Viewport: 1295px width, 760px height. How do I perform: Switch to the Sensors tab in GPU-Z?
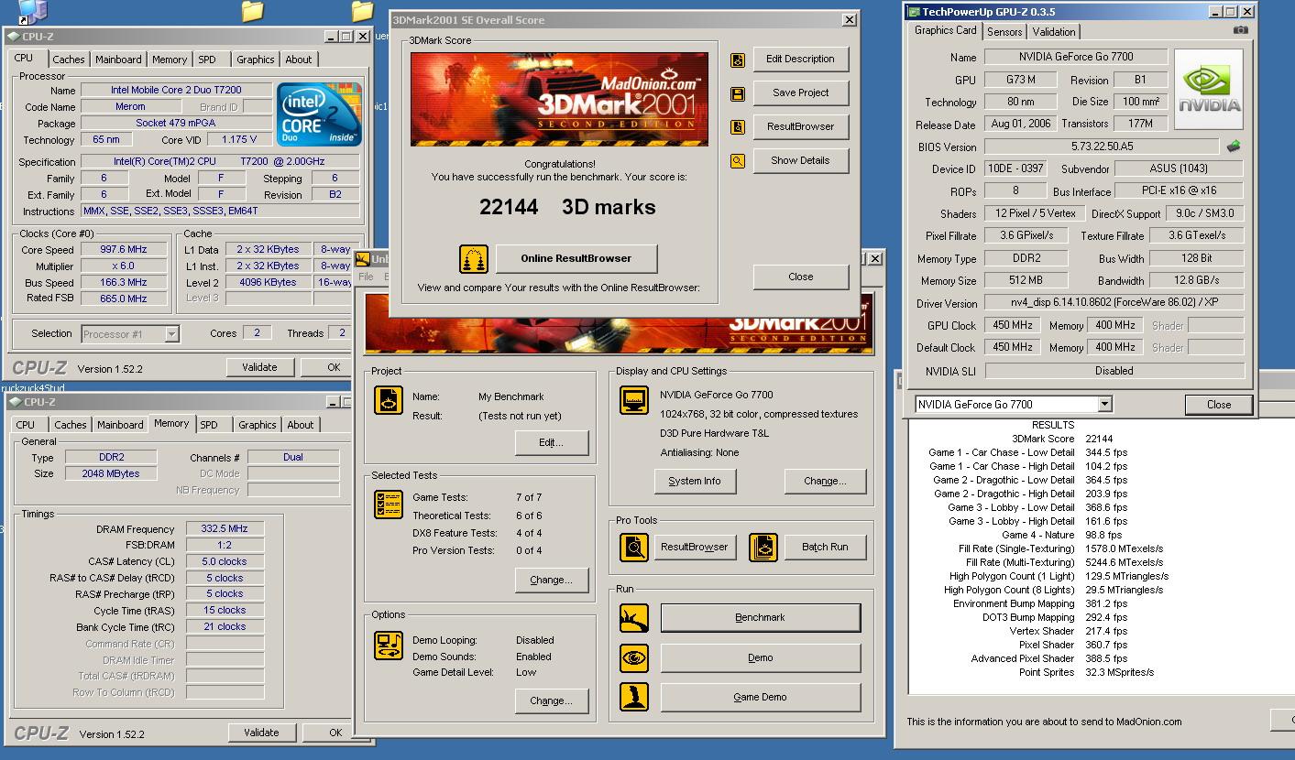tap(1004, 31)
